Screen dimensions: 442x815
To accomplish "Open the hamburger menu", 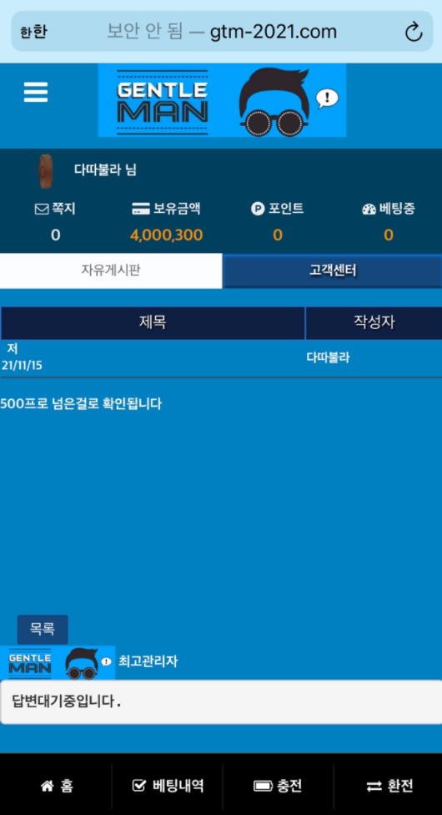I will click(x=36, y=92).
